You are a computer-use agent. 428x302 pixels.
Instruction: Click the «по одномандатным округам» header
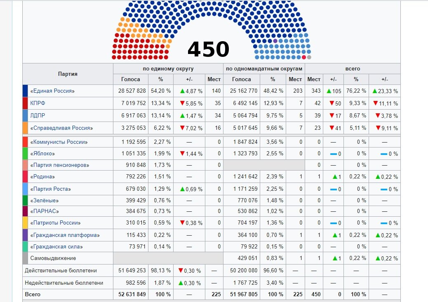(264, 69)
